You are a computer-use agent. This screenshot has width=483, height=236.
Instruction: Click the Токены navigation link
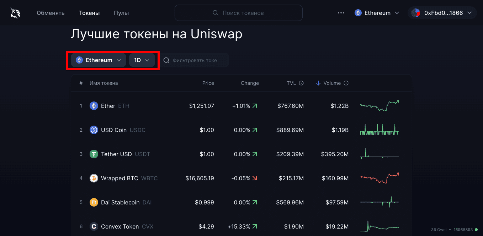(x=89, y=13)
